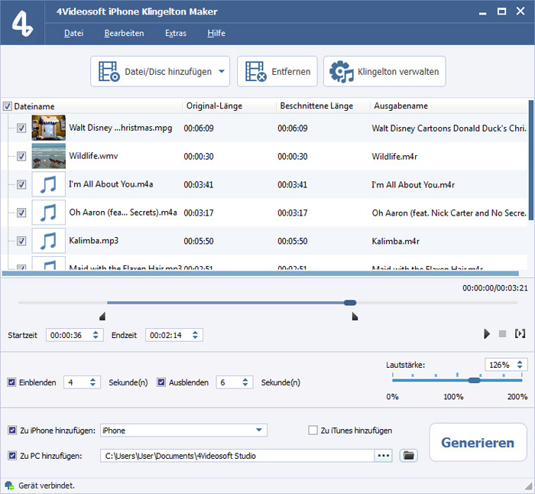The image size is (535, 494).
Task: Open the iPhone device dropdown
Action: pyautogui.click(x=260, y=431)
